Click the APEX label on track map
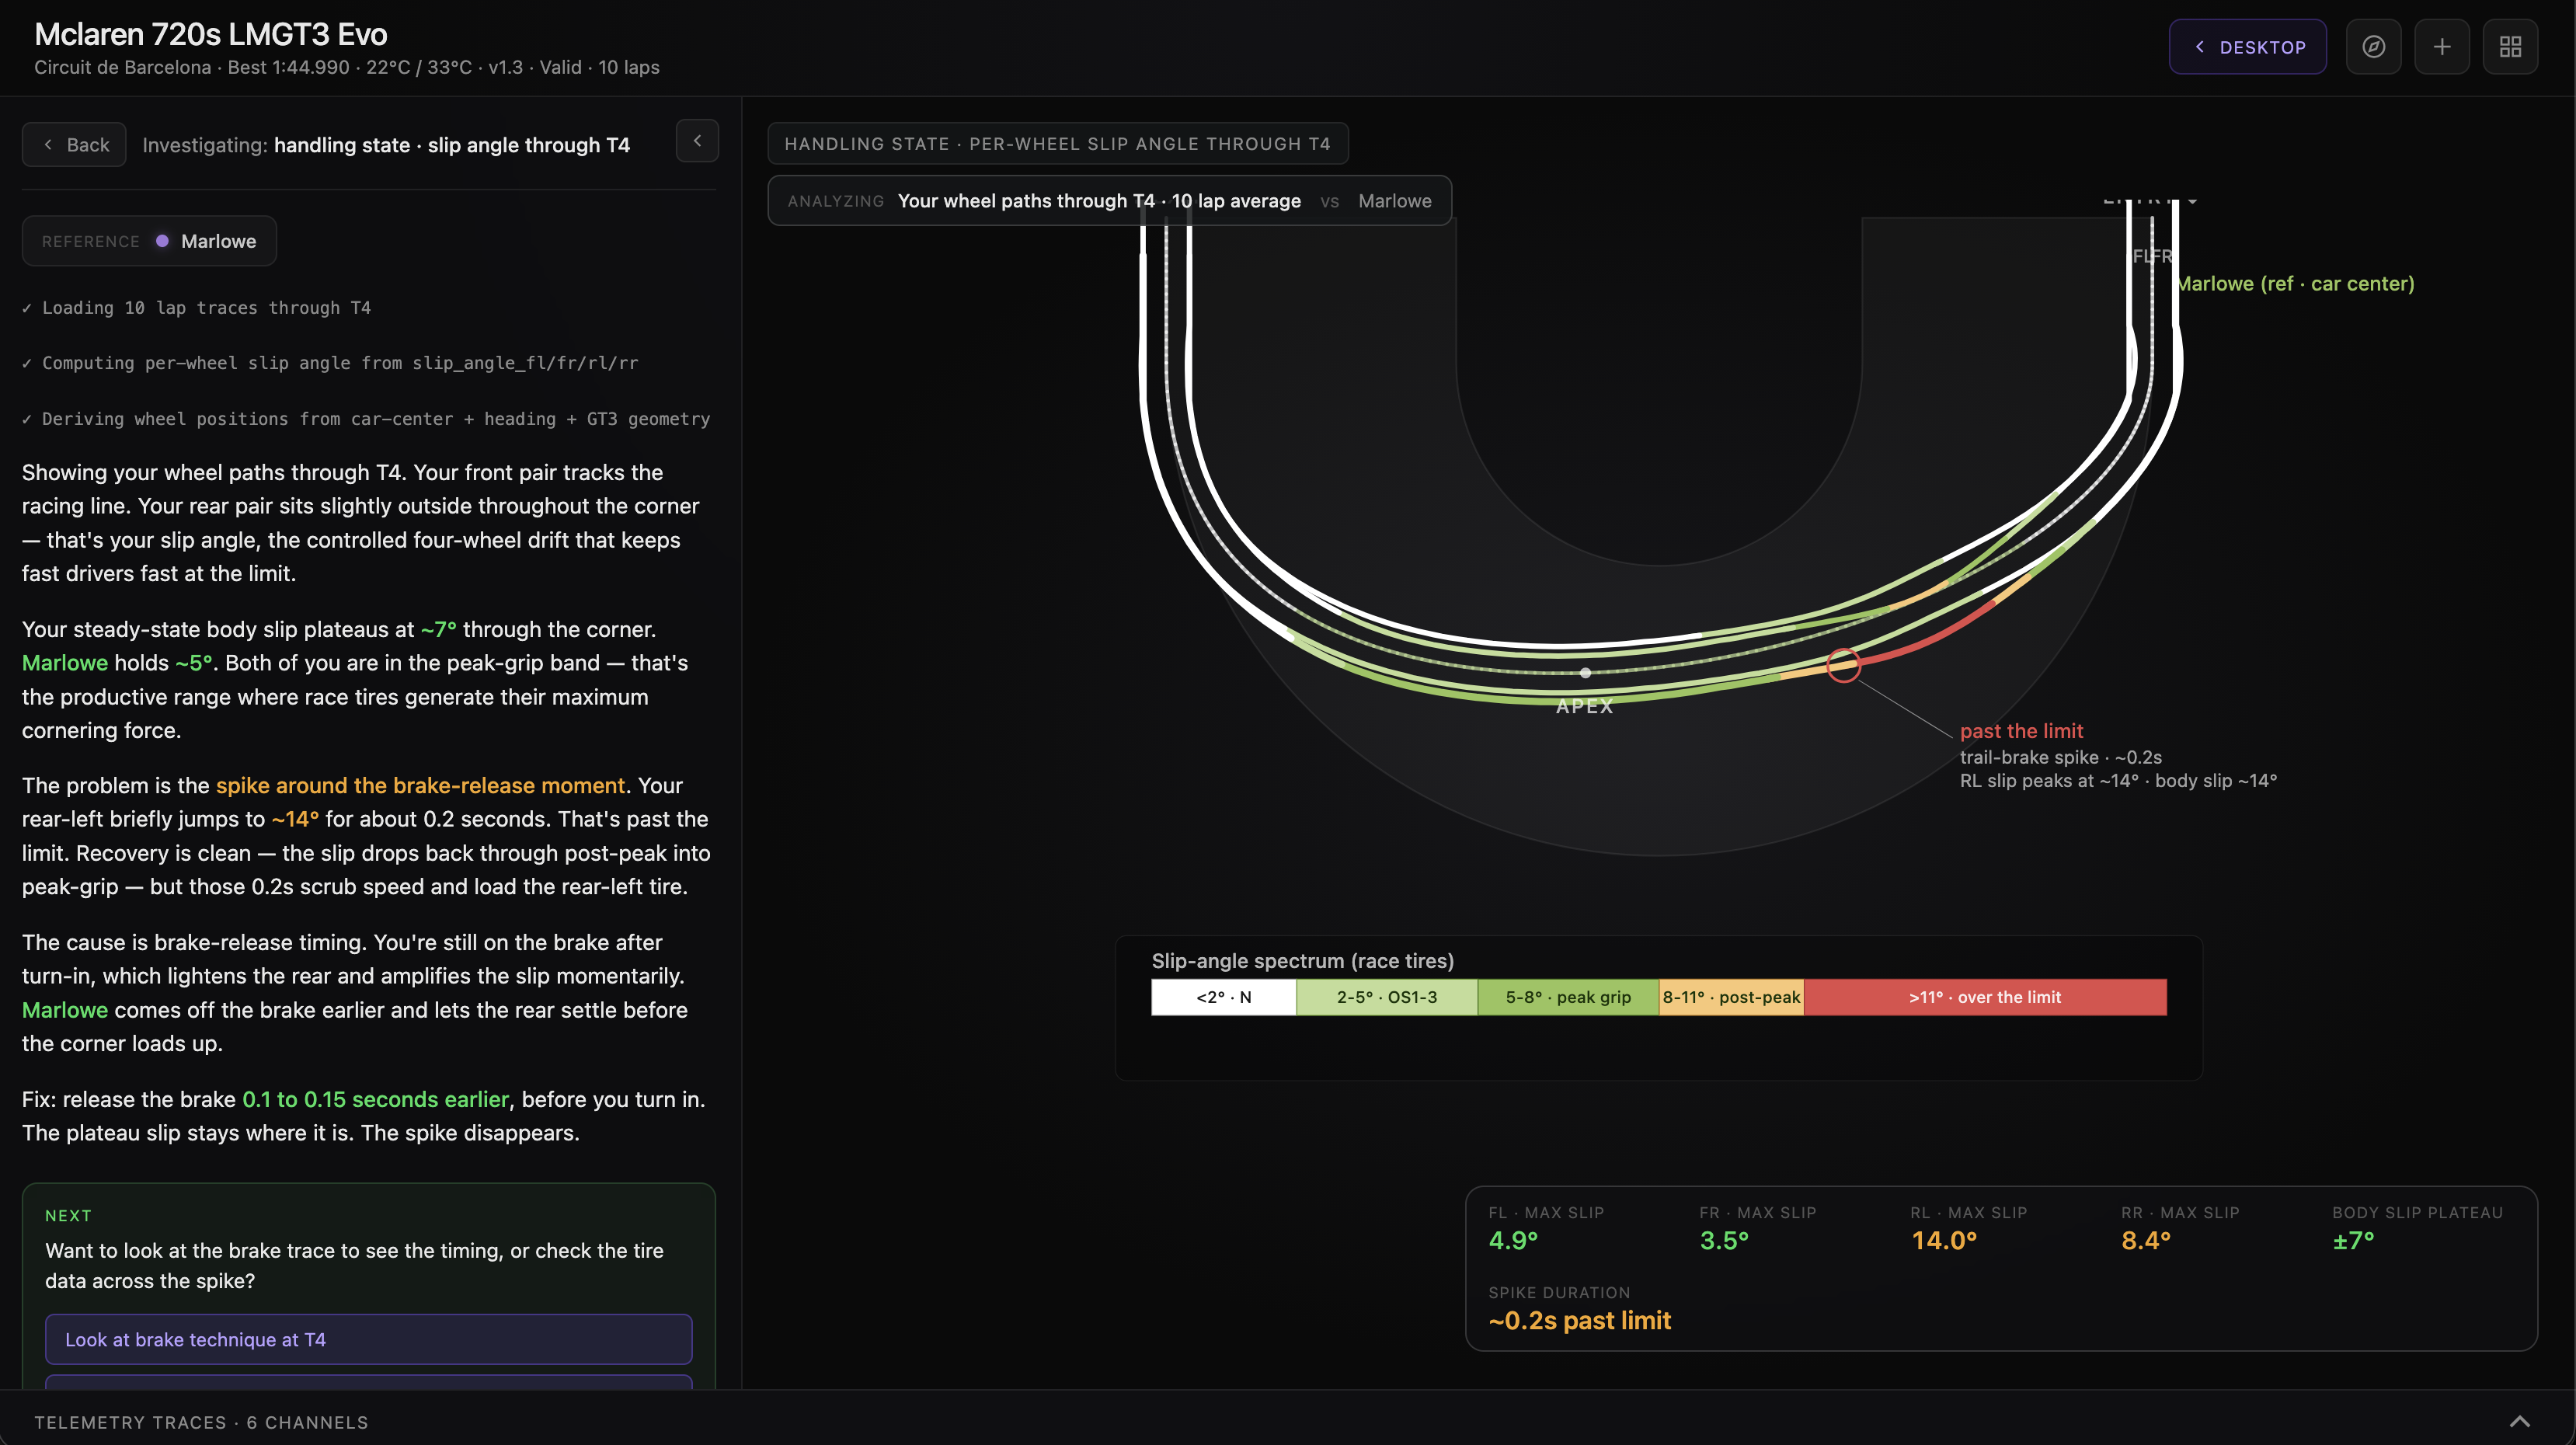Image resolution: width=2576 pixels, height=1445 pixels. (1585, 706)
